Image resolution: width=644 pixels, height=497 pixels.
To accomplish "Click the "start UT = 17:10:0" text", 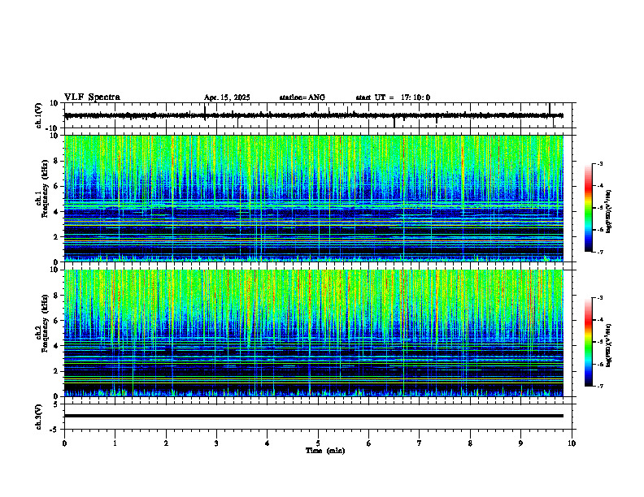I will (393, 97).
